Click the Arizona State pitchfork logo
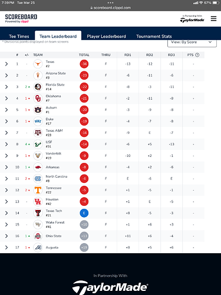Screen dimensions: 221x295 [x=38, y=76]
